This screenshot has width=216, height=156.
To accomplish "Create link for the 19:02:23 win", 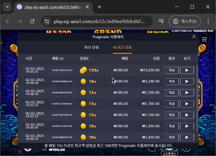I will [172, 115].
